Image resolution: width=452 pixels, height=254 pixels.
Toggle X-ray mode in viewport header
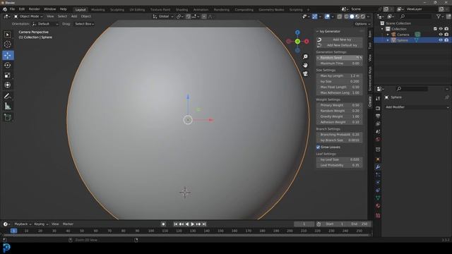coord(340,17)
